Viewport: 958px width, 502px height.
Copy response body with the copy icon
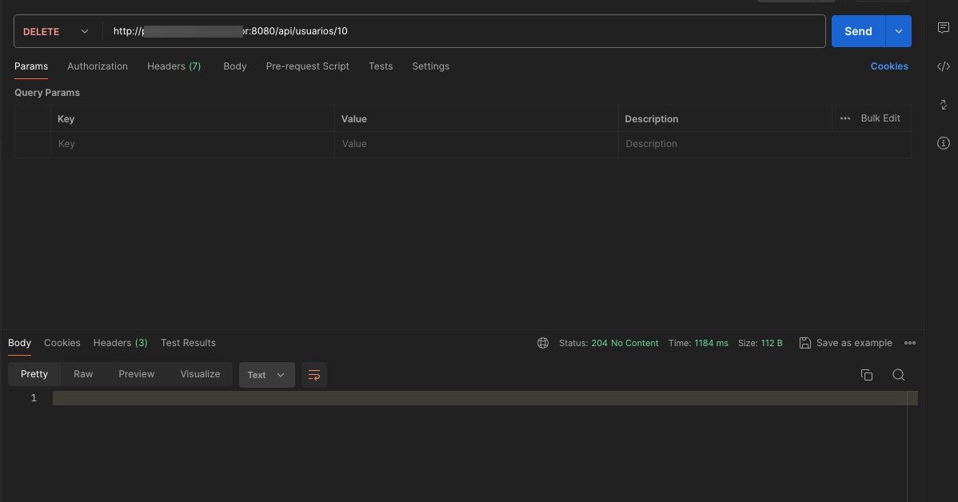tap(866, 375)
